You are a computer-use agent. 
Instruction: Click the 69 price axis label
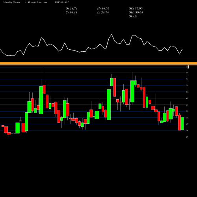187,72
